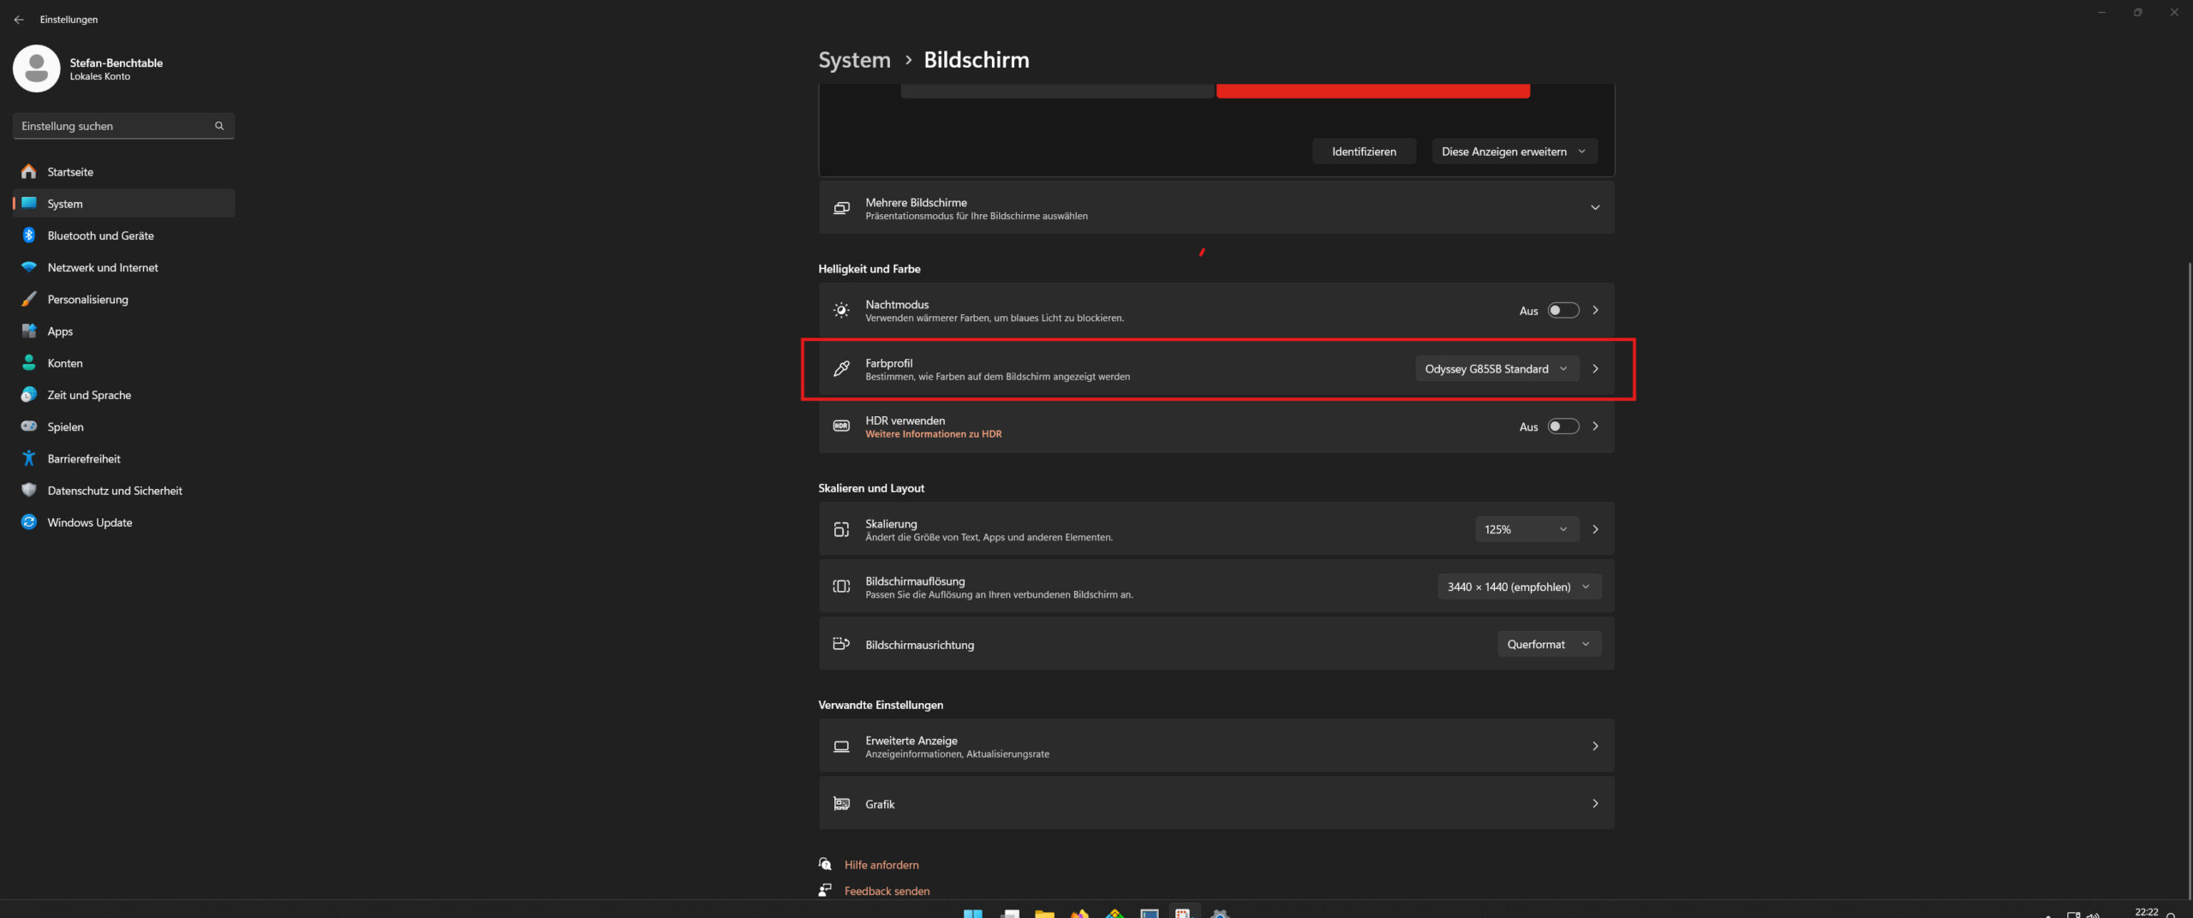This screenshot has height=918, width=2193.
Task: Click the Windows Start button
Action: [972, 913]
